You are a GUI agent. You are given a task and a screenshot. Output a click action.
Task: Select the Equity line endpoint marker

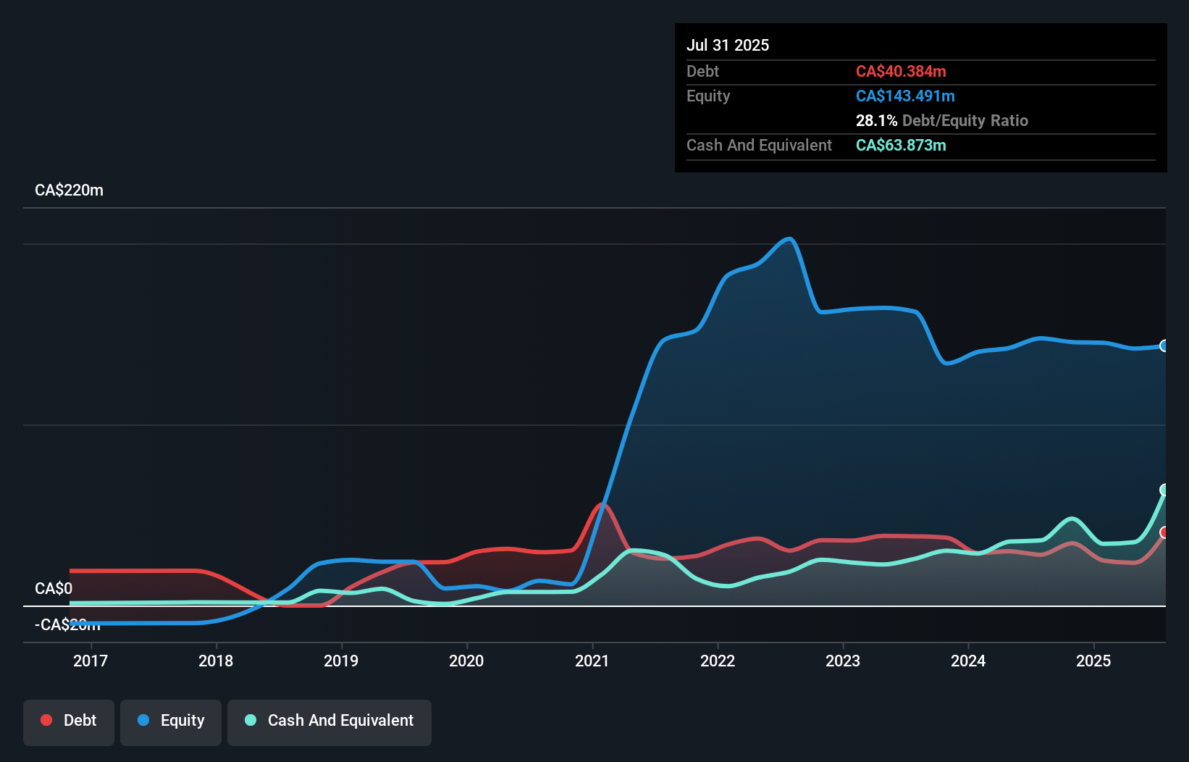(x=1164, y=346)
